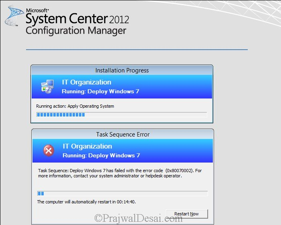Click 'Running: Deploy Windows 7' in error panel
The width and height of the screenshot is (281, 225).
click(x=101, y=155)
